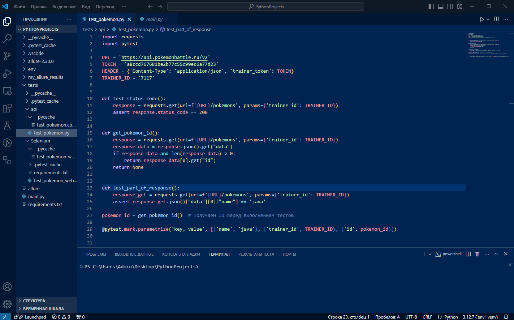Expand the .pytest_cache folder under root
Viewport: 514px width, 320px height.
(x=47, y=45)
